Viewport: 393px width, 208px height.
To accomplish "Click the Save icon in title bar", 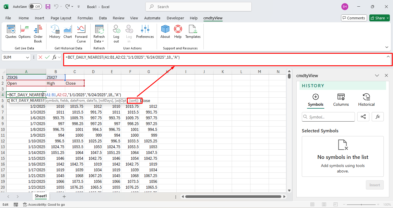I will 48,6.
